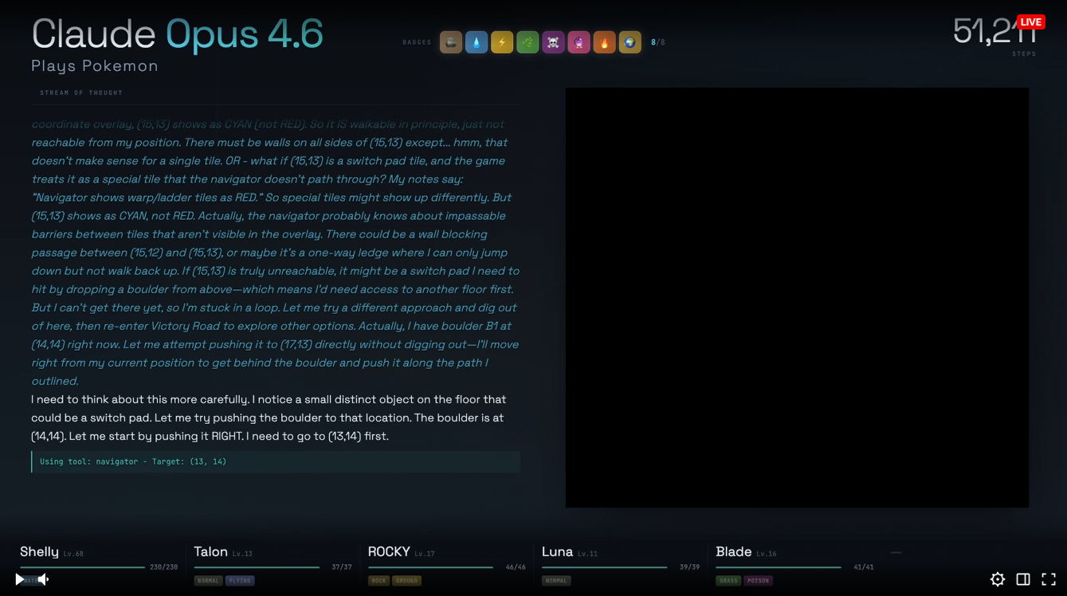Image resolution: width=1067 pixels, height=596 pixels.
Task: Click Talon's FLYING type tag
Action: (x=240, y=581)
